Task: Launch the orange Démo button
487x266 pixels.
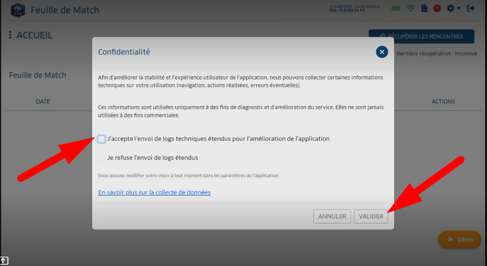Action: pyautogui.click(x=459, y=239)
